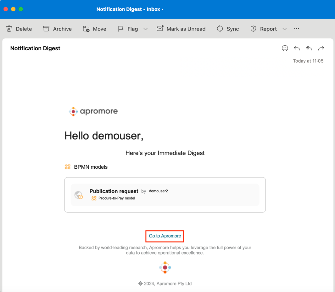Add an emoji reaction to message
The width and height of the screenshot is (335, 292).
(x=285, y=48)
